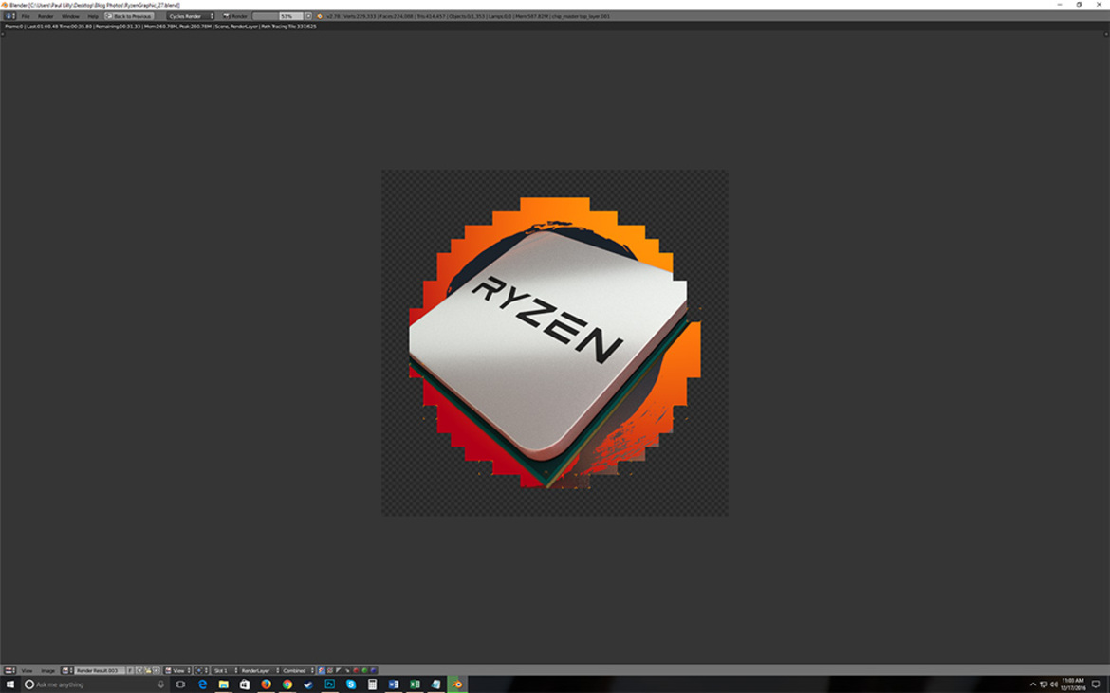Open the pivot point selector dropdown
The width and height of the screenshot is (1110, 693).
pyautogui.click(x=202, y=670)
